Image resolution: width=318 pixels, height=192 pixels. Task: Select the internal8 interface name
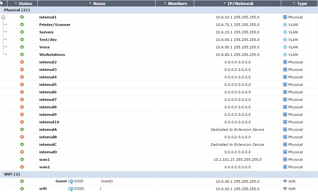coord(48,107)
